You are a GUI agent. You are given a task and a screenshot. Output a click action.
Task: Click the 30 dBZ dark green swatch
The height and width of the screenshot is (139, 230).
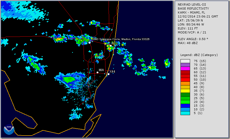185,94
